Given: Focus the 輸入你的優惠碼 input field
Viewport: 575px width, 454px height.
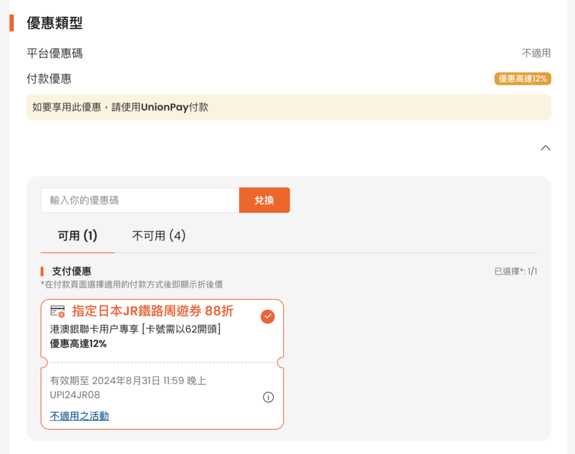Looking at the screenshot, I should tap(140, 200).
